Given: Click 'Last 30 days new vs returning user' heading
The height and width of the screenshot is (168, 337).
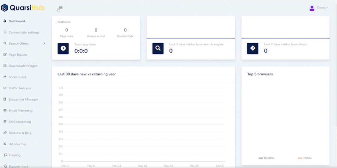Looking at the screenshot, I should [87, 74].
